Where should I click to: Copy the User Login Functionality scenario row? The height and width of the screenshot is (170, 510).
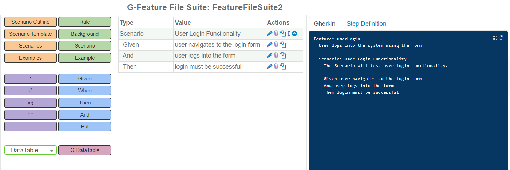(283, 34)
